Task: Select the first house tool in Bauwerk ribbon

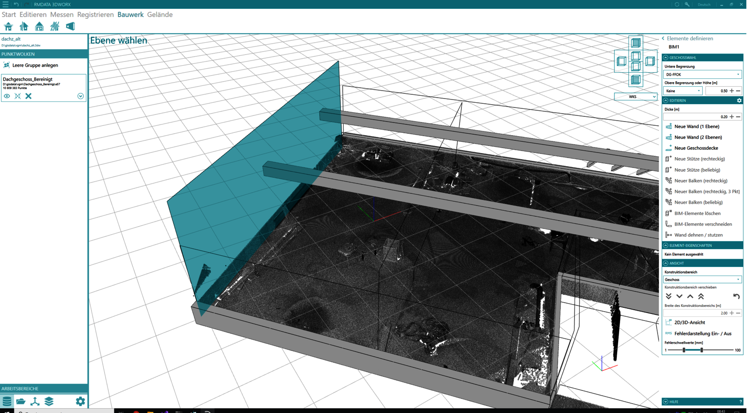Action: [8, 26]
